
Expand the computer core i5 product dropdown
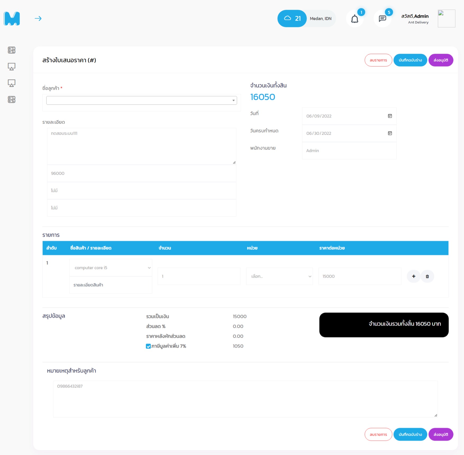click(111, 268)
